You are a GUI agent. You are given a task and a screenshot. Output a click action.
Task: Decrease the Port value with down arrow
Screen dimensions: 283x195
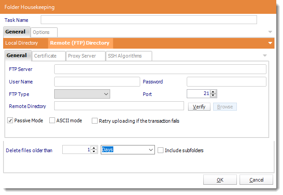click(x=213, y=95)
